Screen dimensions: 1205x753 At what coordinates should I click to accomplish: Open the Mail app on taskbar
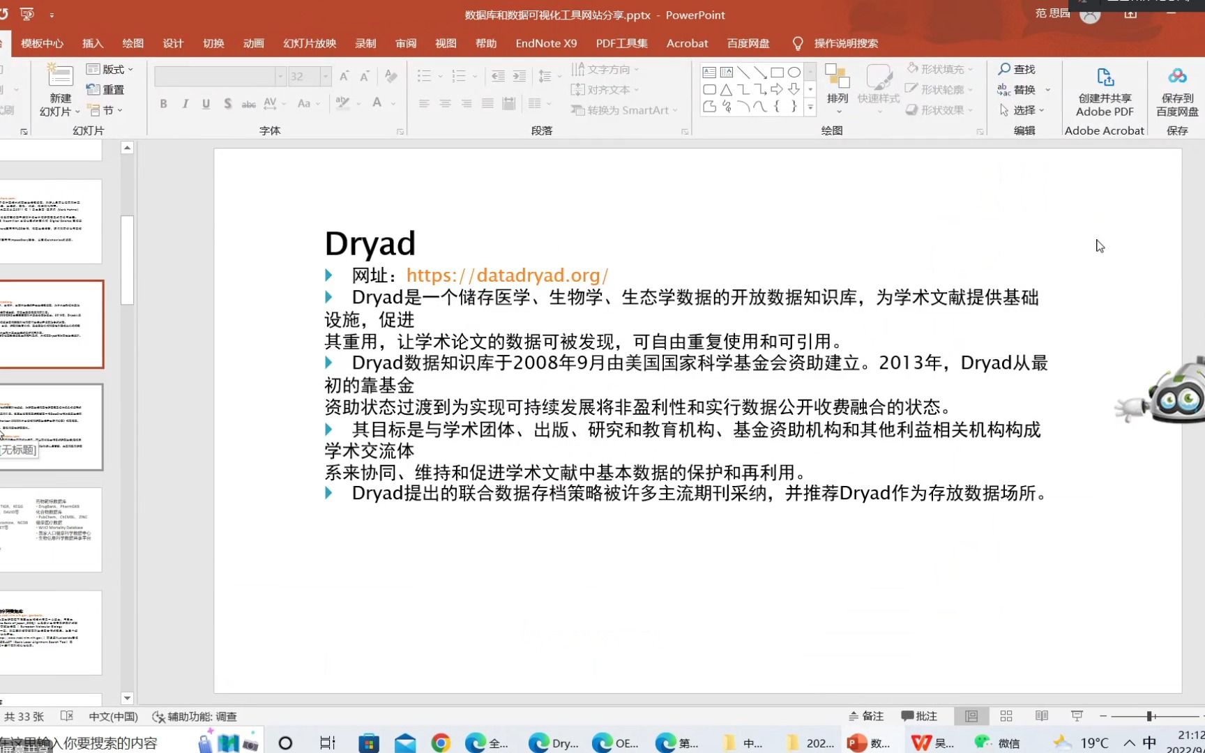click(x=405, y=743)
